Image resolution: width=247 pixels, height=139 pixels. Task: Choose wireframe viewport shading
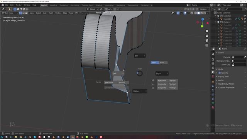pyautogui.click(x=196, y=13)
